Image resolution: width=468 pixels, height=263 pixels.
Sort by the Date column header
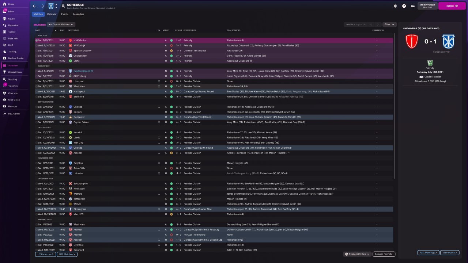coord(38,30)
